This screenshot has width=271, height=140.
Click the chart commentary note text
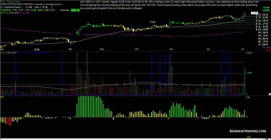click(x=169, y=5)
